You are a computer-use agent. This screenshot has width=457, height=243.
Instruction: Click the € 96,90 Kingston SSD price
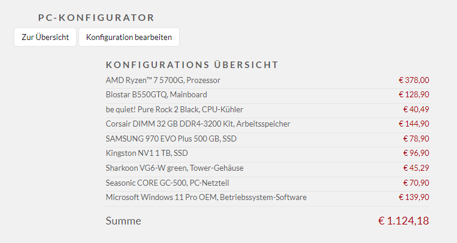(x=416, y=153)
